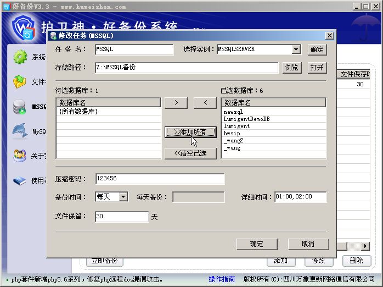Click 删除 button in main window
Image resolution: width=383 pixels, height=287 pixels.
click(357, 261)
